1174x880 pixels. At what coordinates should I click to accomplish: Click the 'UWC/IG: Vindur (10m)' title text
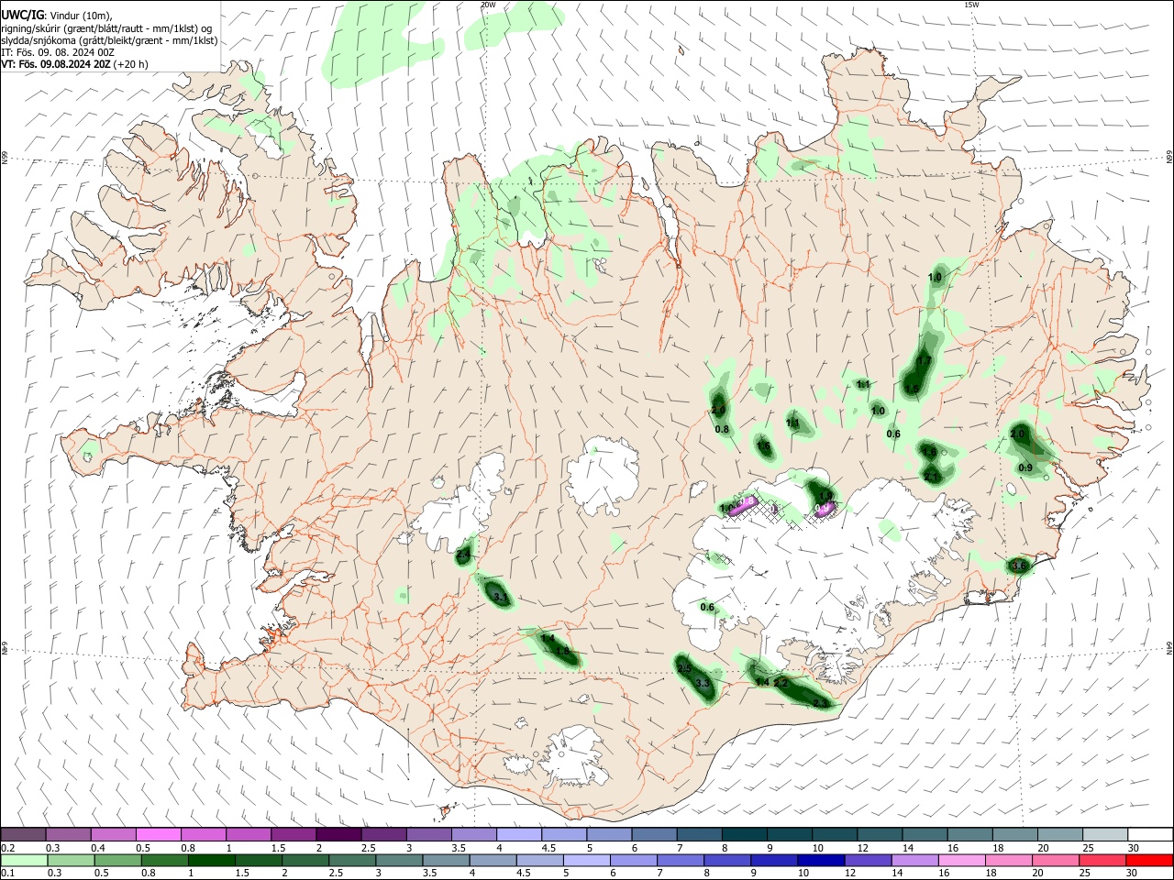(x=57, y=16)
